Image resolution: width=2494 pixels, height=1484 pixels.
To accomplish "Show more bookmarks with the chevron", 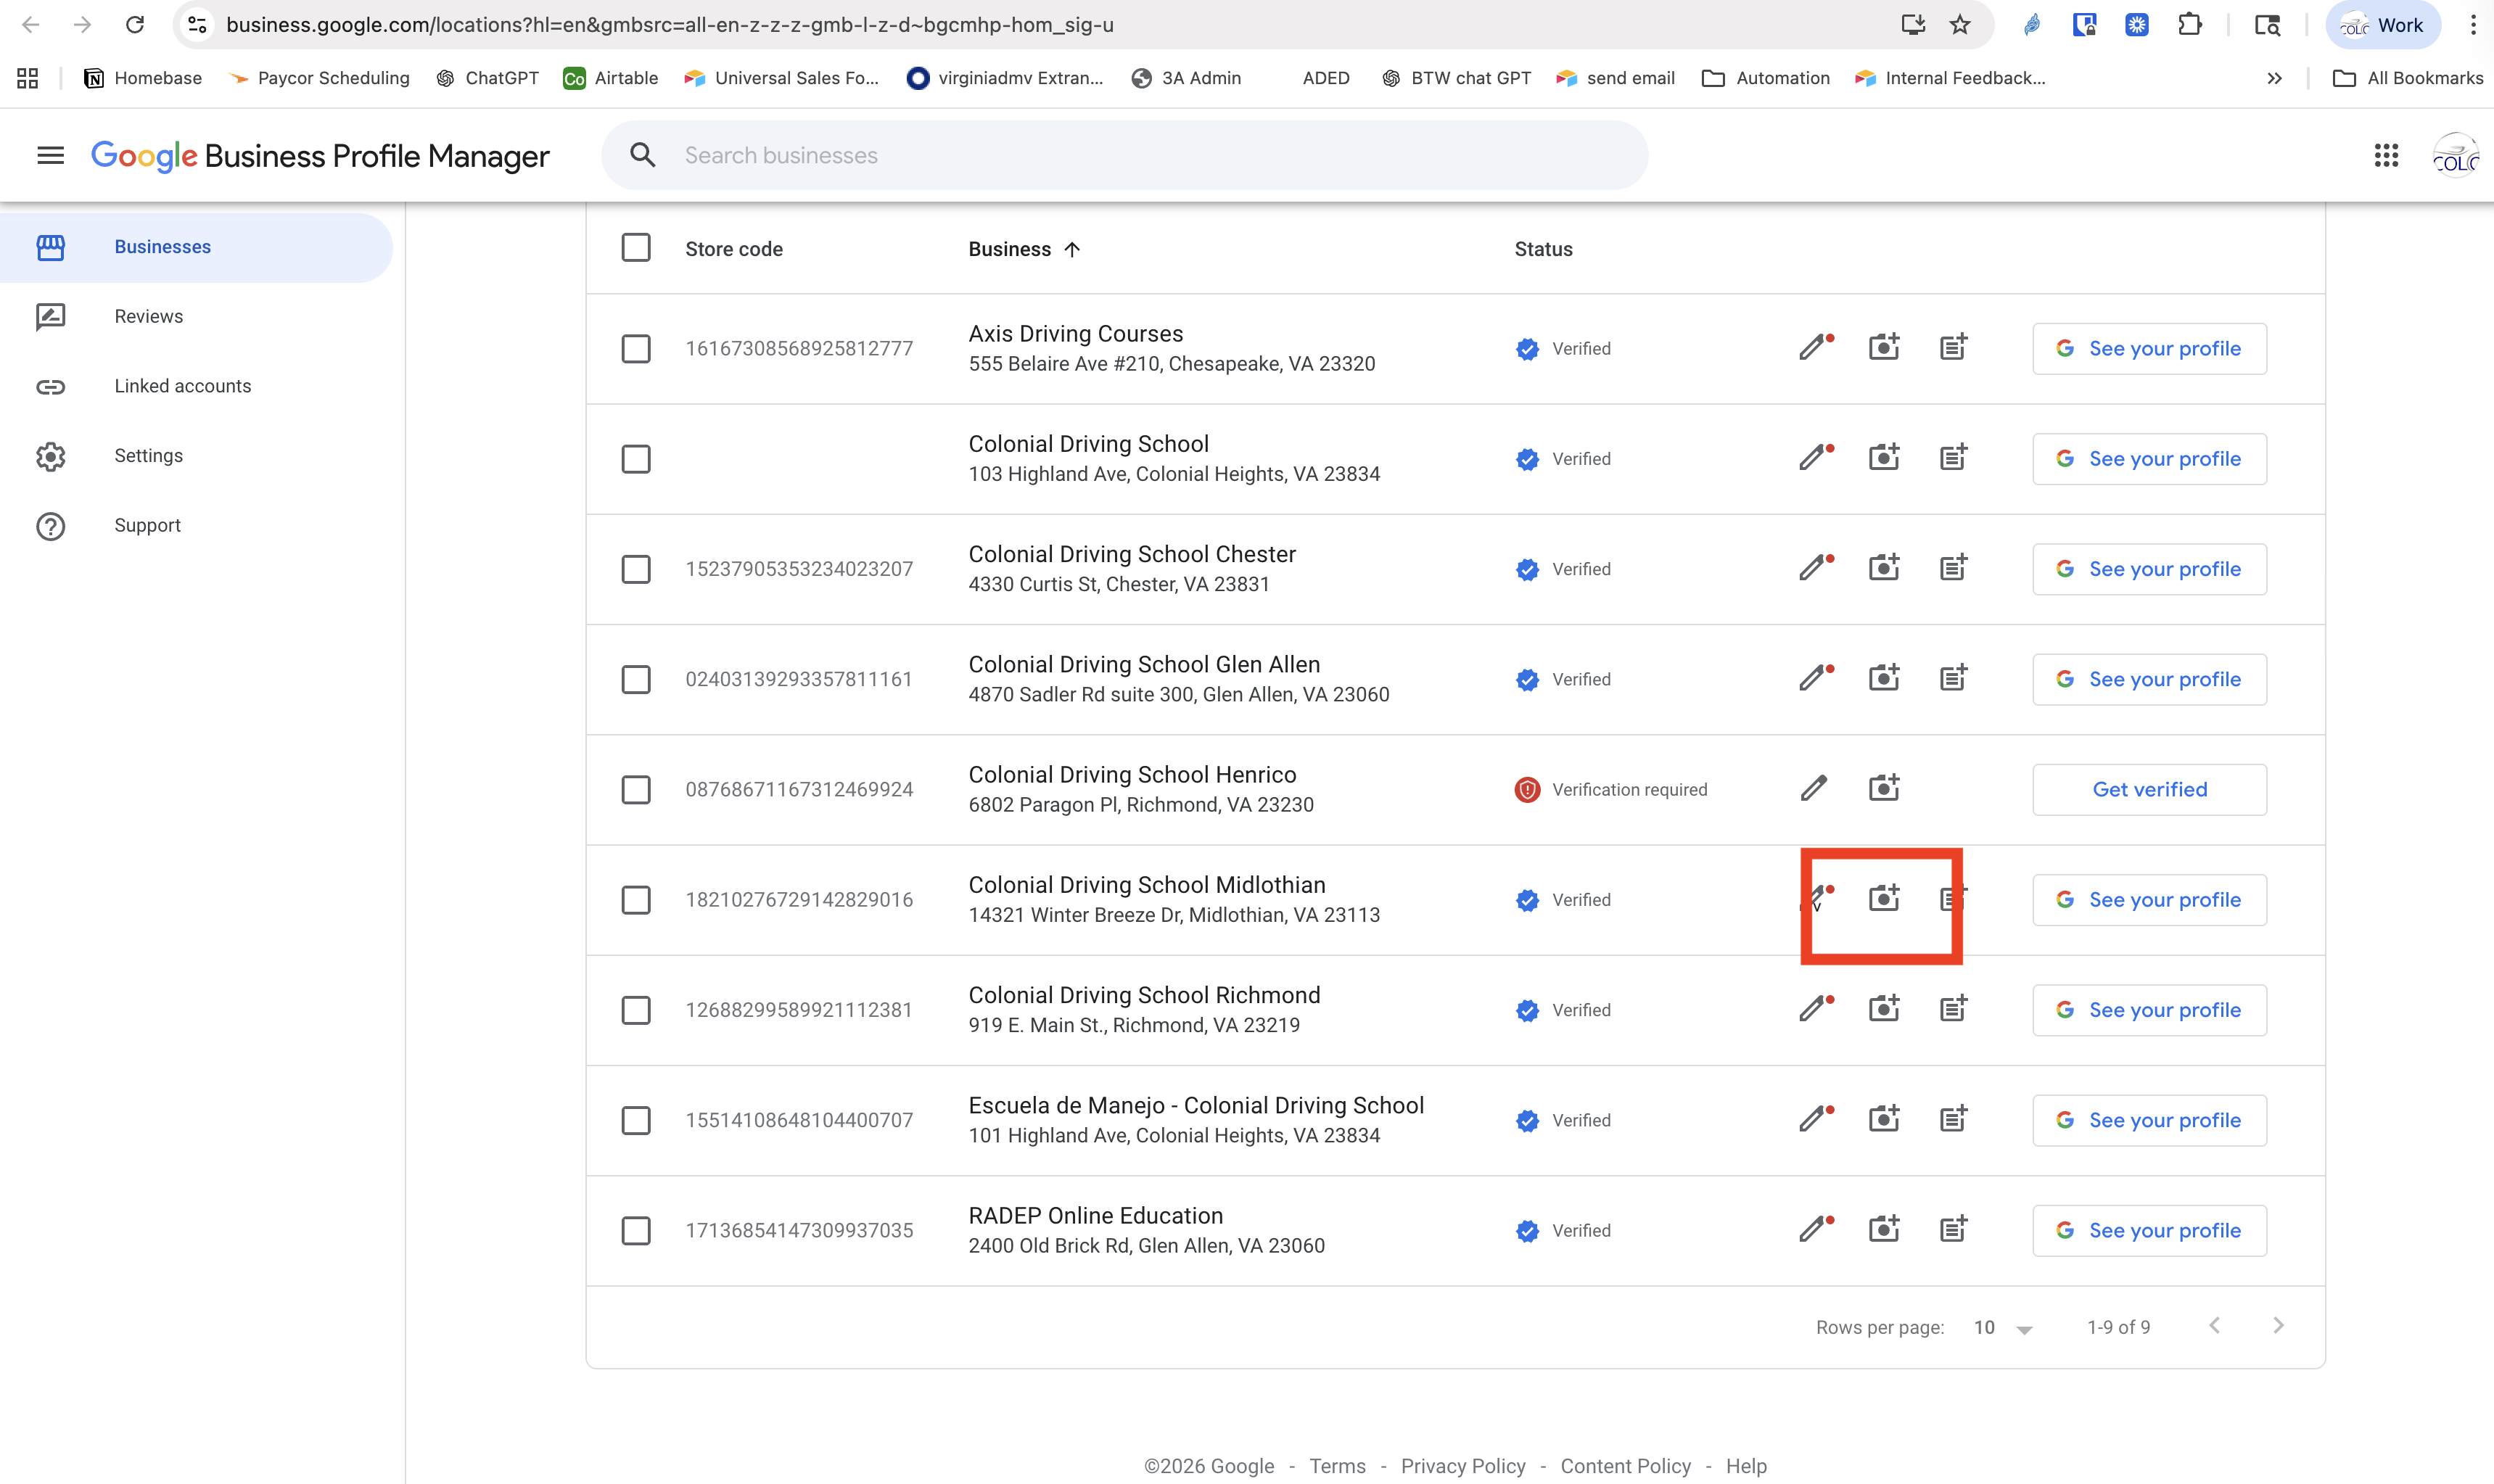I will tap(2274, 78).
